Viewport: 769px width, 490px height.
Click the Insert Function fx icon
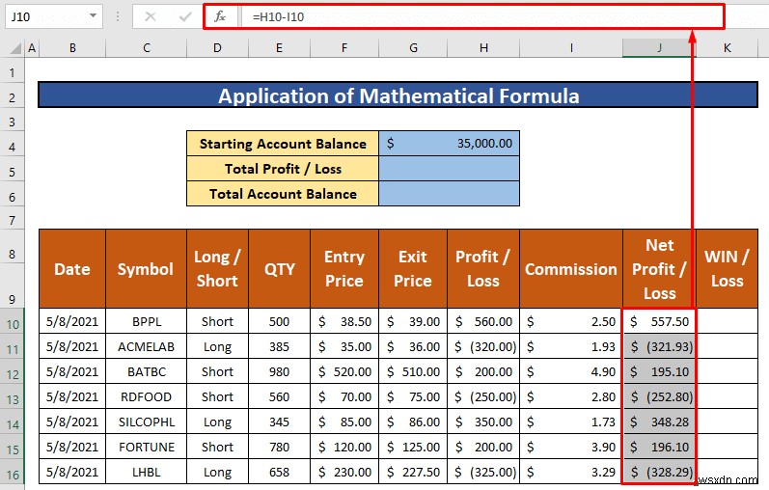[220, 16]
